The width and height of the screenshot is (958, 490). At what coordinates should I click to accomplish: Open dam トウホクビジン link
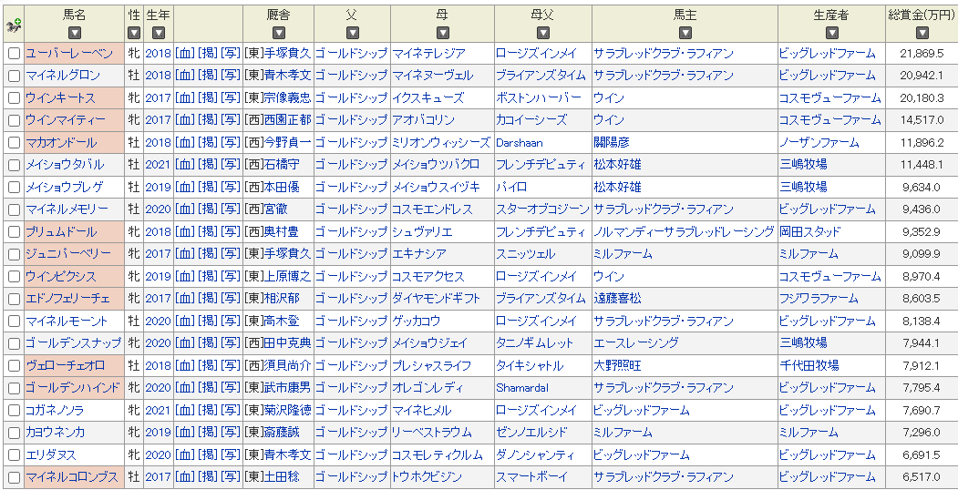427,477
